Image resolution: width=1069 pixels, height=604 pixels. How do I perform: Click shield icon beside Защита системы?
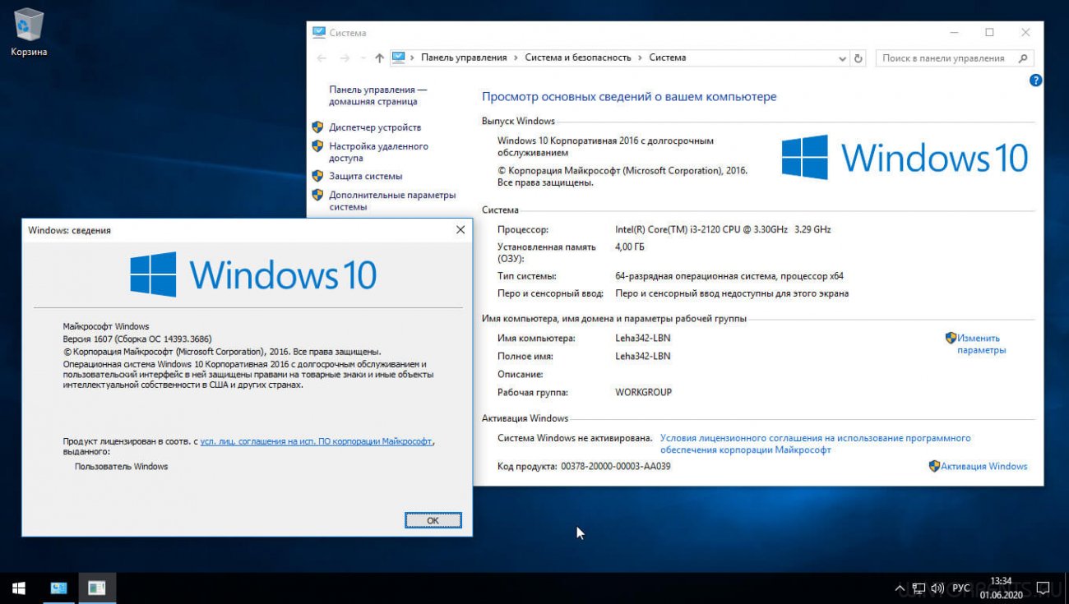(x=317, y=176)
